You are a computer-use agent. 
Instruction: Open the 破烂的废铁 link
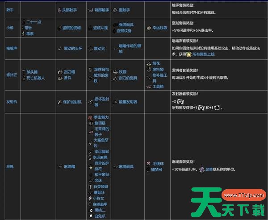click(101, 78)
